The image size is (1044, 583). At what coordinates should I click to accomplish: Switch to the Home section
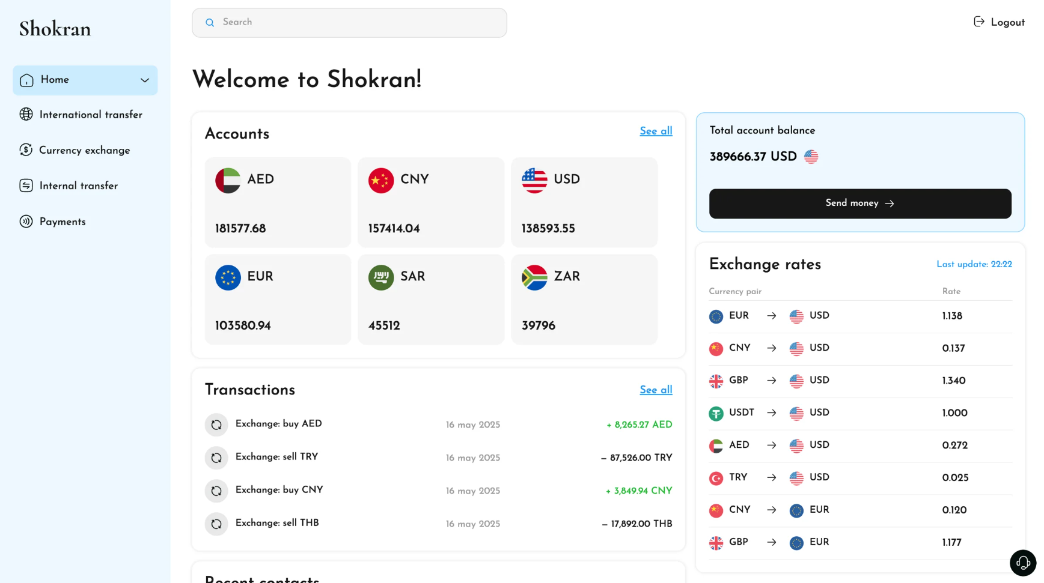pyautogui.click(x=55, y=80)
